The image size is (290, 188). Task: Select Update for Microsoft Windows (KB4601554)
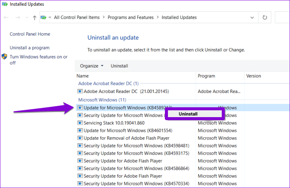[x=128, y=130]
